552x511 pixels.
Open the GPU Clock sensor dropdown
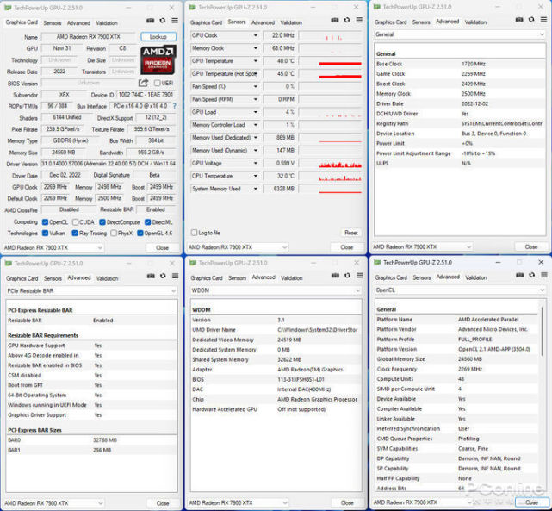[x=255, y=36]
